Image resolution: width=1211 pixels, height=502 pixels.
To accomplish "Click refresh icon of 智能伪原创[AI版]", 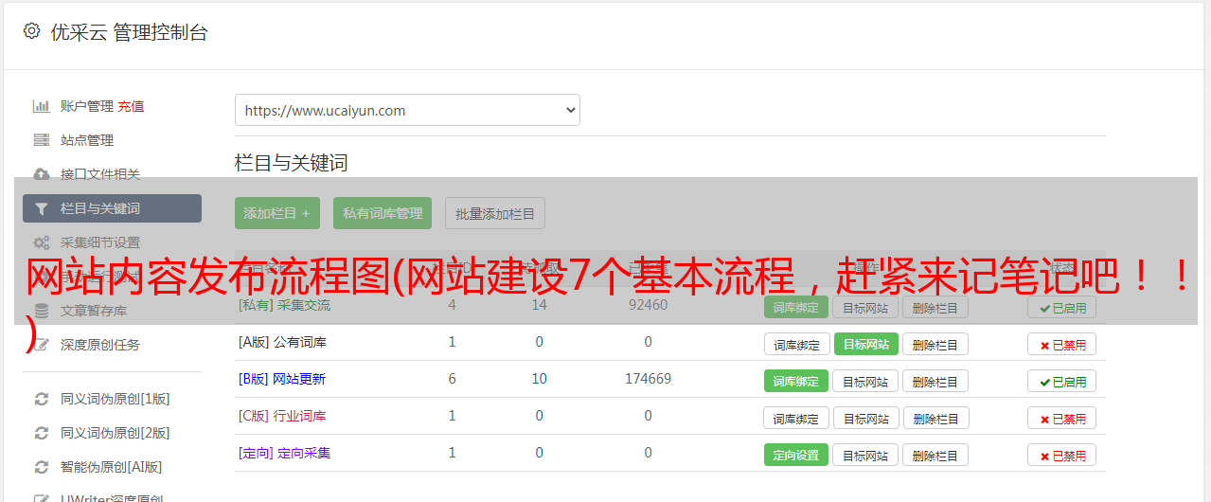I will tap(42, 467).
